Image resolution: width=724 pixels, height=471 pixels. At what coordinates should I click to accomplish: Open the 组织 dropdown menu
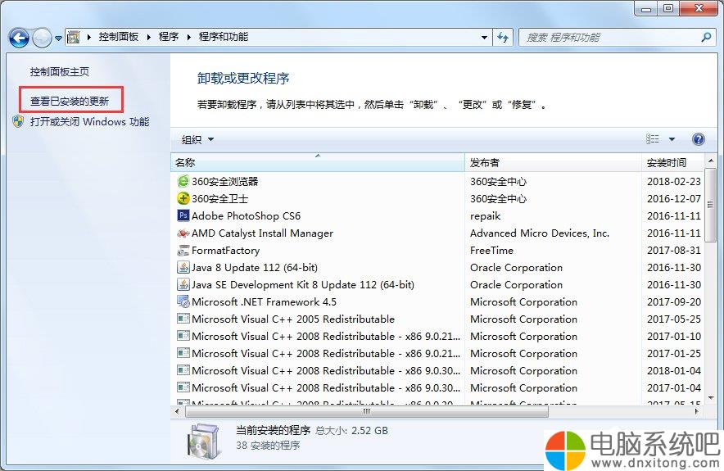pos(197,139)
